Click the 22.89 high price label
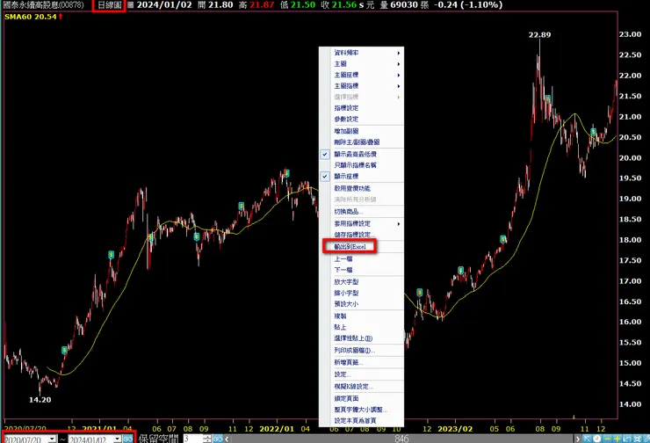Image resolution: width=650 pixels, height=443 pixels. point(539,35)
